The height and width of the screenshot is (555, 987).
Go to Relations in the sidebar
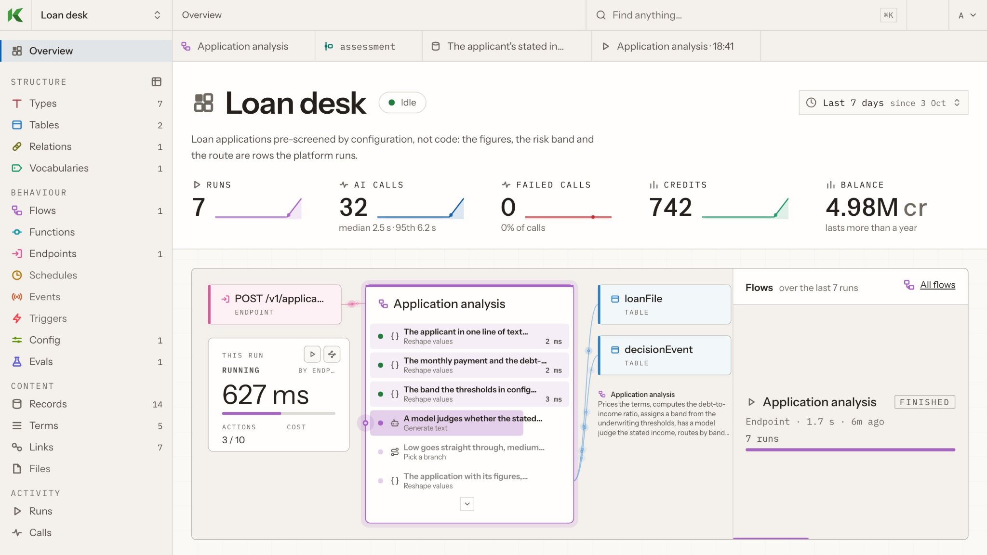click(86, 146)
